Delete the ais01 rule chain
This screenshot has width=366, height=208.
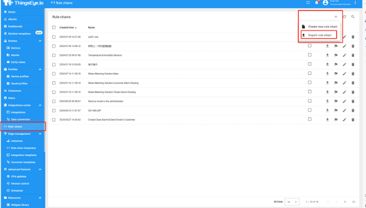pos(353,37)
